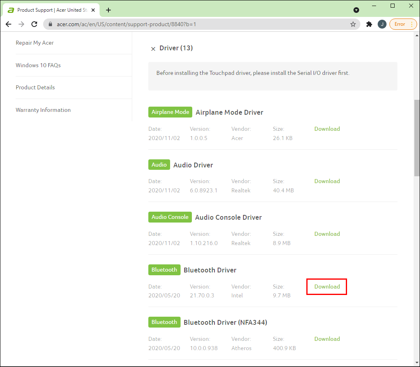
Task: Click Bluetooth tag beside Bluetooth Driver (NFA344)
Action: [164, 322]
